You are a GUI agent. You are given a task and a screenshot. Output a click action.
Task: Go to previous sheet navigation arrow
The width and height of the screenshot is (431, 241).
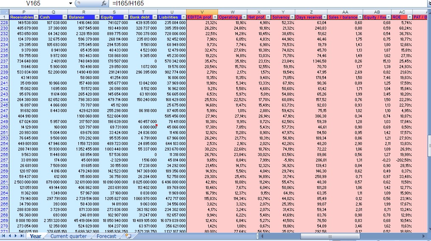click(x=10, y=236)
